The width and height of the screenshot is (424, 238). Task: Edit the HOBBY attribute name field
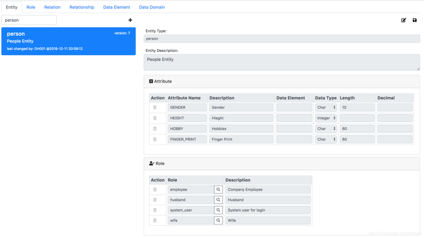(x=187, y=129)
